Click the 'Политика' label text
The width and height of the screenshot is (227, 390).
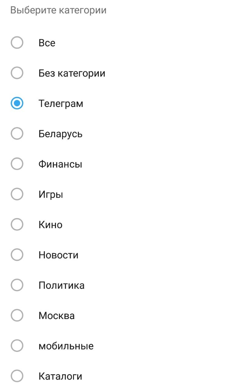coord(61,285)
